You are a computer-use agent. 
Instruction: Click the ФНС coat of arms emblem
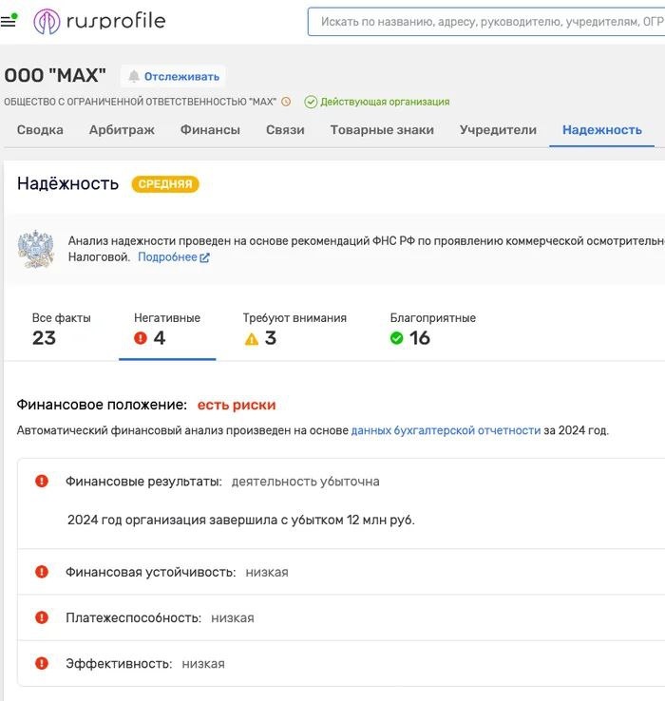(x=36, y=249)
